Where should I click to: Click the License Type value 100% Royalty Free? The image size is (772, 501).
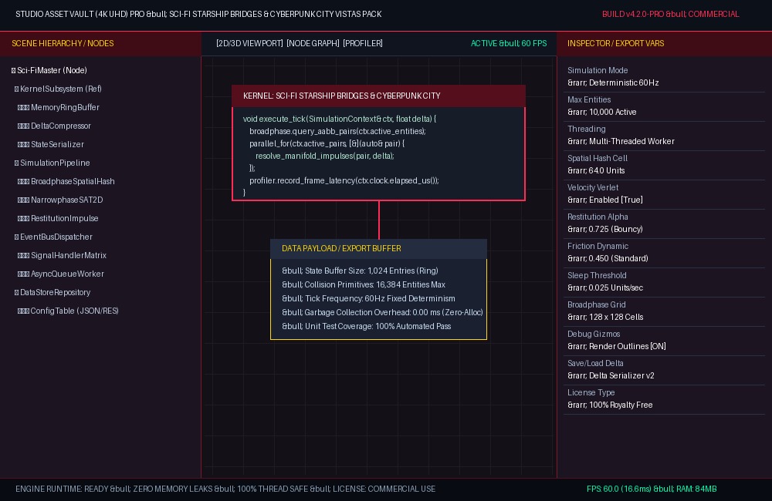(610, 405)
